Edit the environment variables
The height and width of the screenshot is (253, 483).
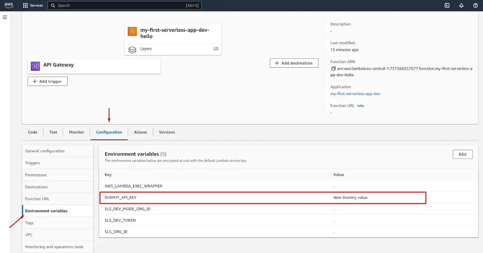462,154
